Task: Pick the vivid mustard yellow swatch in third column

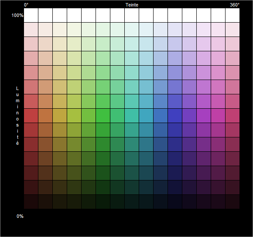Action: [60, 116]
